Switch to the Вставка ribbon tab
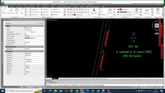The image size is (165, 93). point(11,7)
